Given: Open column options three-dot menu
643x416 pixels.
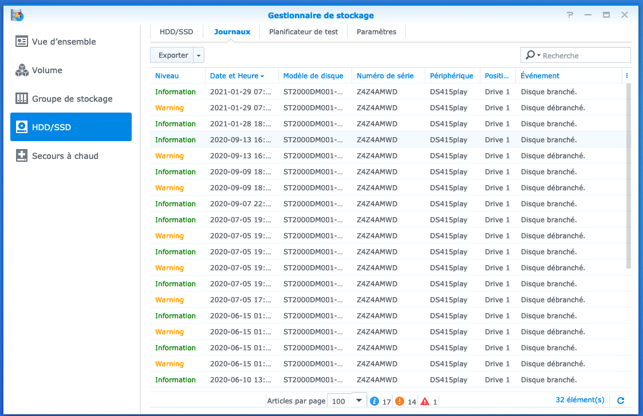Looking at the screenshot, I should (x=627, y=75).
